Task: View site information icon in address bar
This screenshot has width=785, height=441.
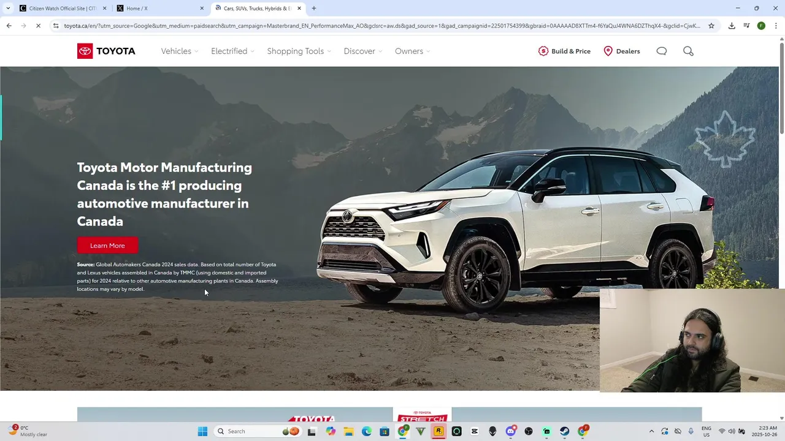Action: pos(56,26)
